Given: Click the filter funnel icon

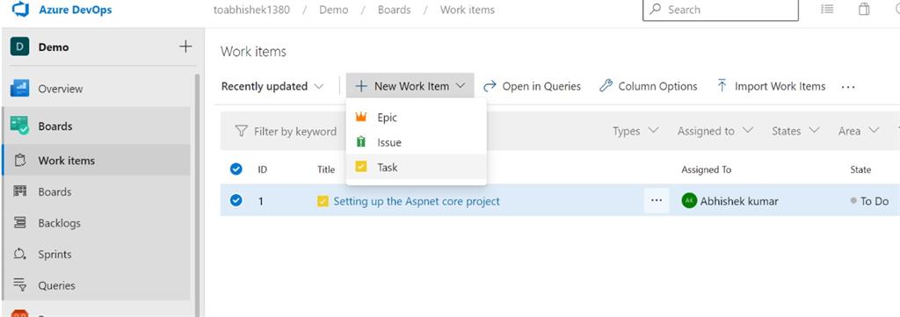Looking at the screenshot, I should click(241, 131).
